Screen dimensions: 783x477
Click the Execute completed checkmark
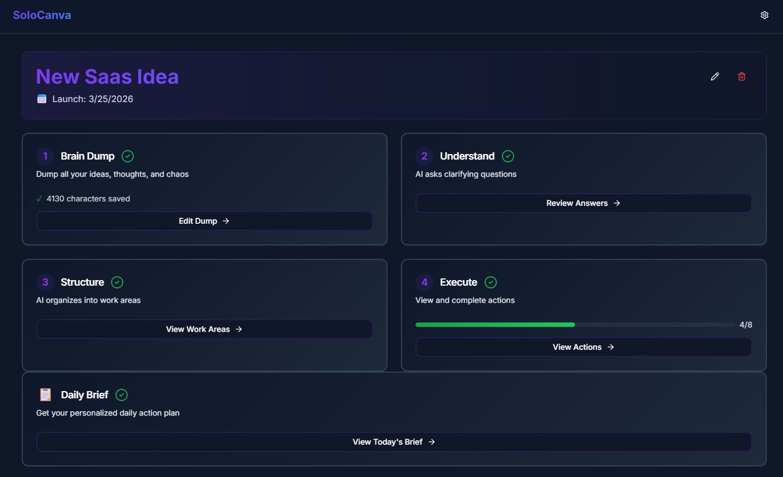coord(491,282)
